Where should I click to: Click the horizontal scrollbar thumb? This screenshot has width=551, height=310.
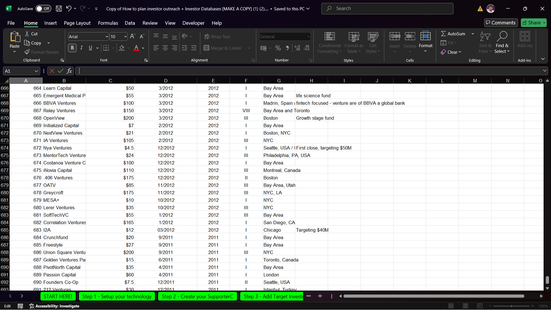click(434, 296)
